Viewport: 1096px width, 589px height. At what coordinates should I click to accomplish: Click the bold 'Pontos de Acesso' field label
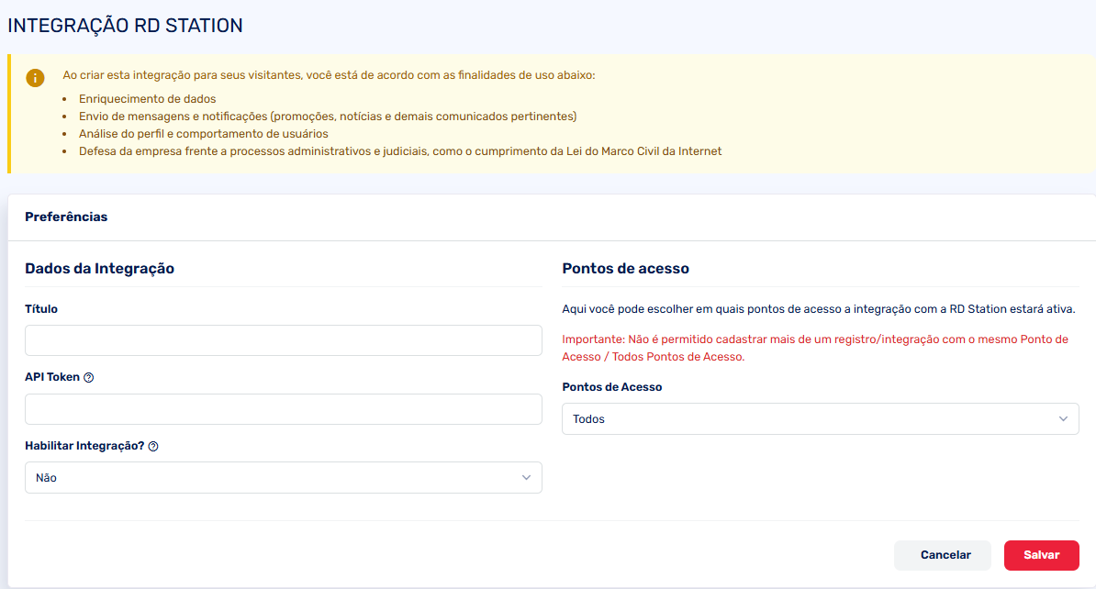click(611, 387)
